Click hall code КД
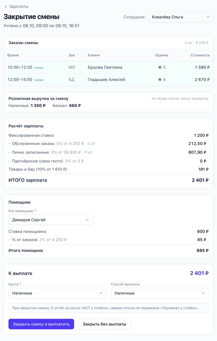Image resolution: width=217 pixels, height=341 pixels. tap(71, 79)
